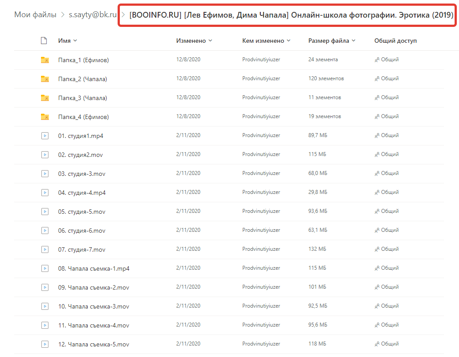The width and height of the screenshot is (459, 357).
Task: Click video icon of 08. Чапала съемка-1.mp4
Action: (x=45, y=268)
